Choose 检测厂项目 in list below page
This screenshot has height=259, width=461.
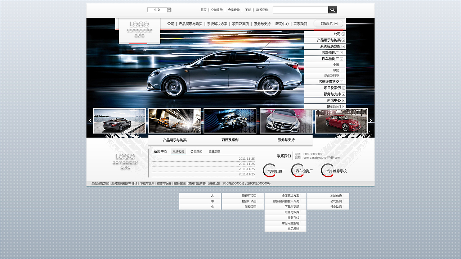pyautogui.click(x=243, y=201)
